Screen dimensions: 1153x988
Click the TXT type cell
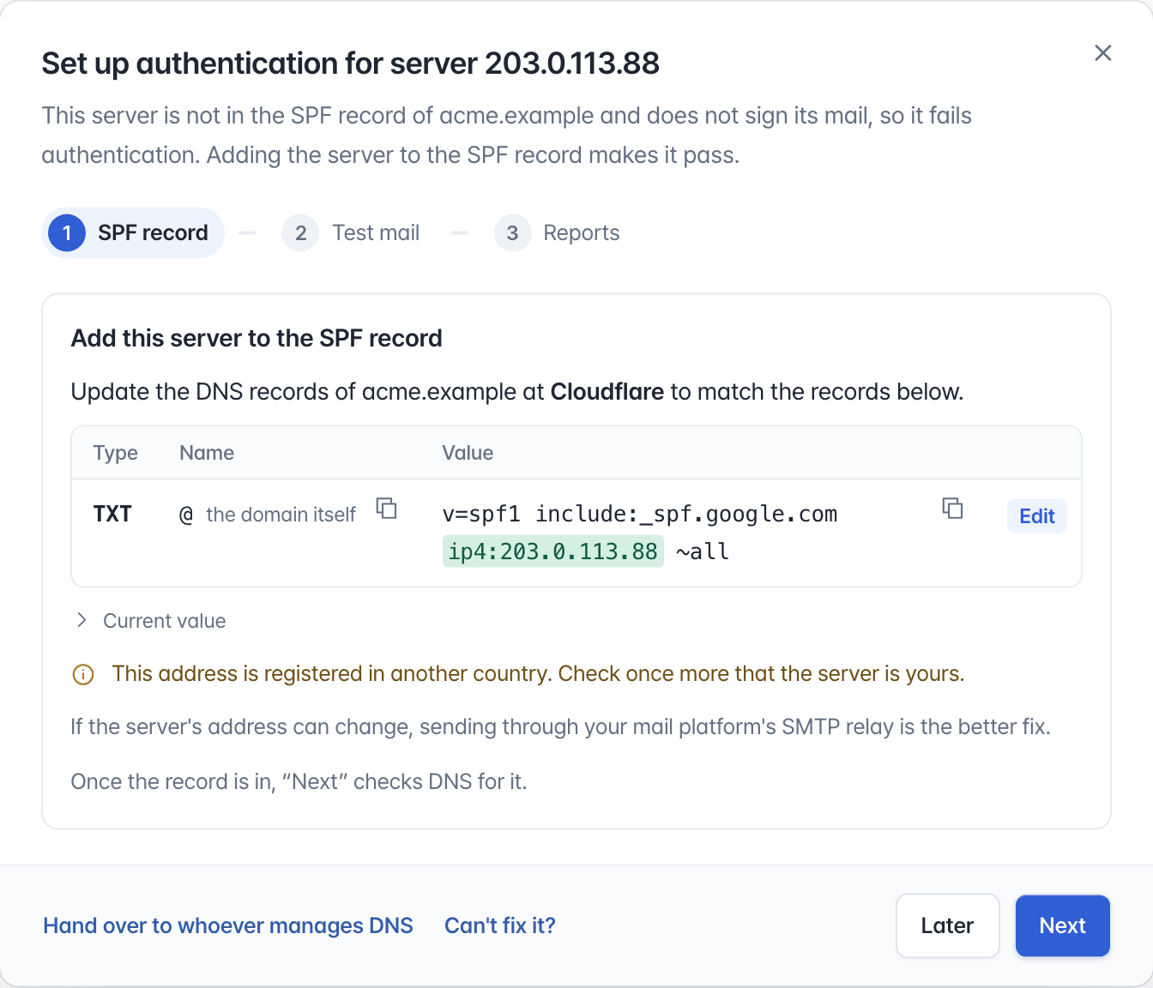pyautogui.click(x=112, y=514)
